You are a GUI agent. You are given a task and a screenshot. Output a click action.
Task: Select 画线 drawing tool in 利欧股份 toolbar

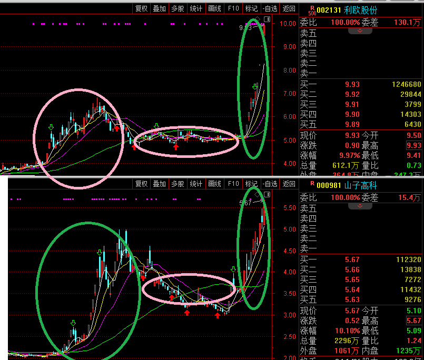(215, 8)
